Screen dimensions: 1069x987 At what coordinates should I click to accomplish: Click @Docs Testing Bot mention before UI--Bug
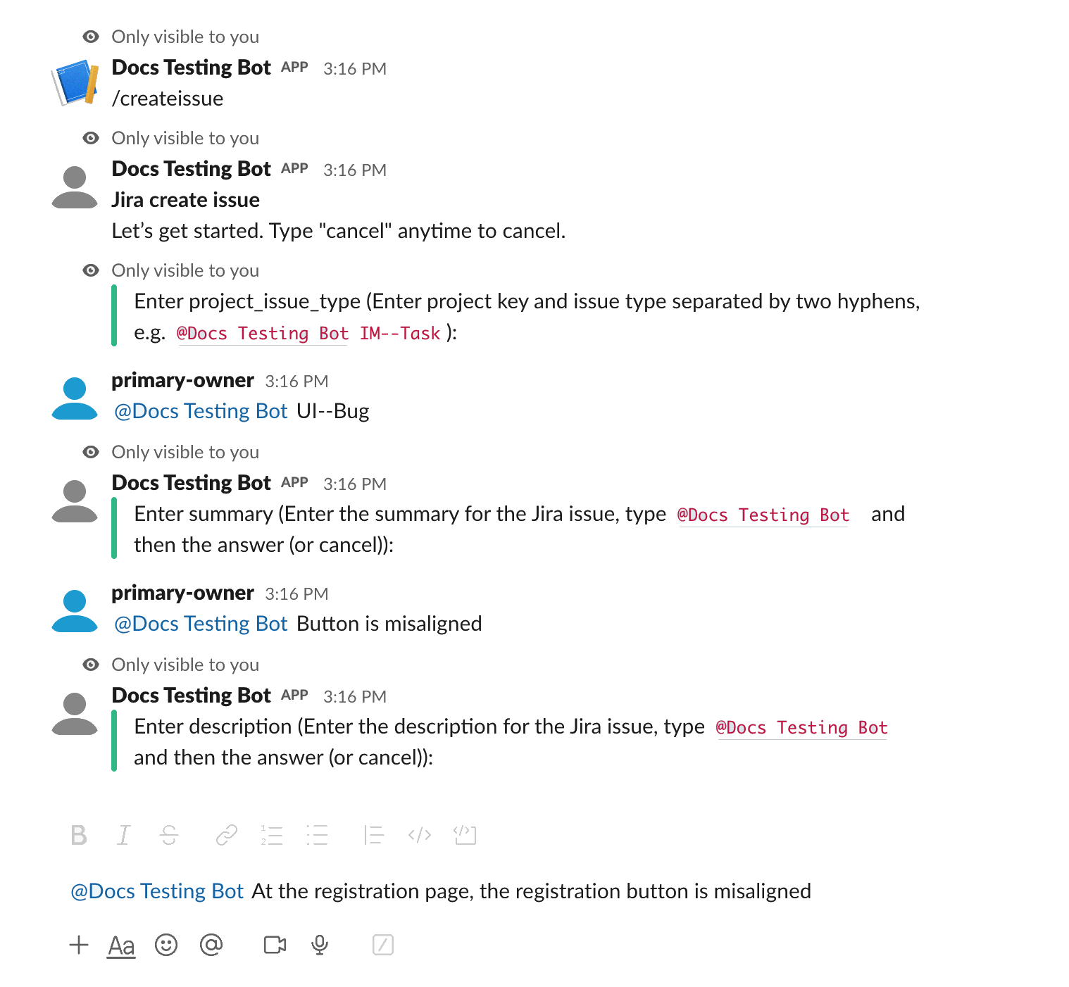[201, 411]
